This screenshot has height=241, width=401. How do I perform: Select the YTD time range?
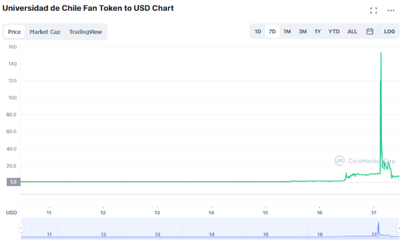click(334, 32)
